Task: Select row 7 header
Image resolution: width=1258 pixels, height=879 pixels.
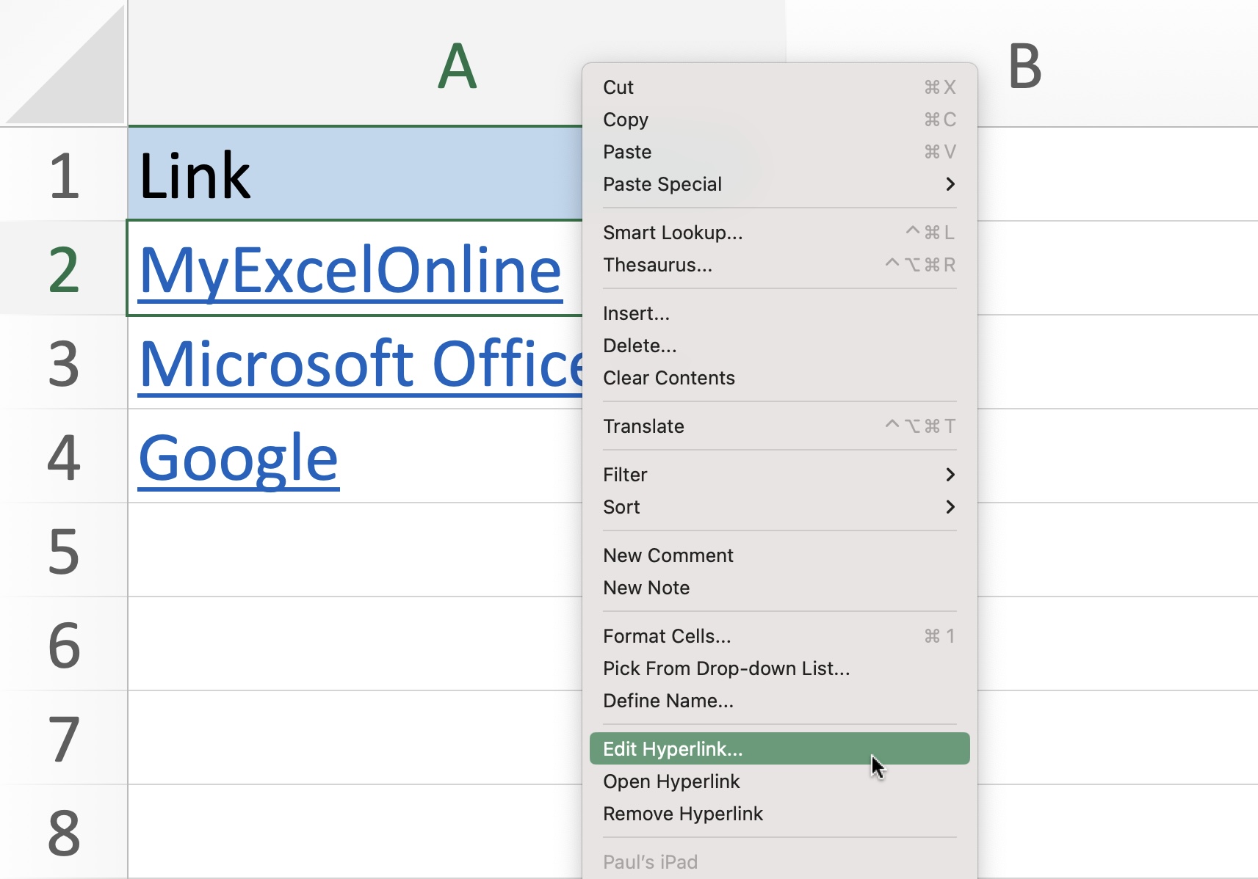Action: (x=64, y=738)
